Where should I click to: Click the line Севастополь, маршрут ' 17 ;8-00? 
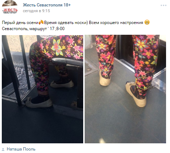coord(33,29)
